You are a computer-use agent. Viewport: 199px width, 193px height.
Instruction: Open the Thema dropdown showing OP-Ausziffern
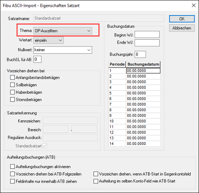tap(62, 31)
